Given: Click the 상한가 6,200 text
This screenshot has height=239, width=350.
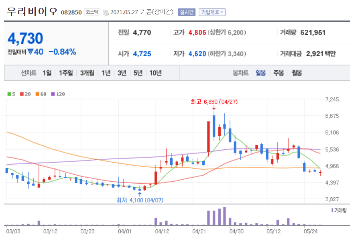Looking at the screenshot, I should (227, 33).
